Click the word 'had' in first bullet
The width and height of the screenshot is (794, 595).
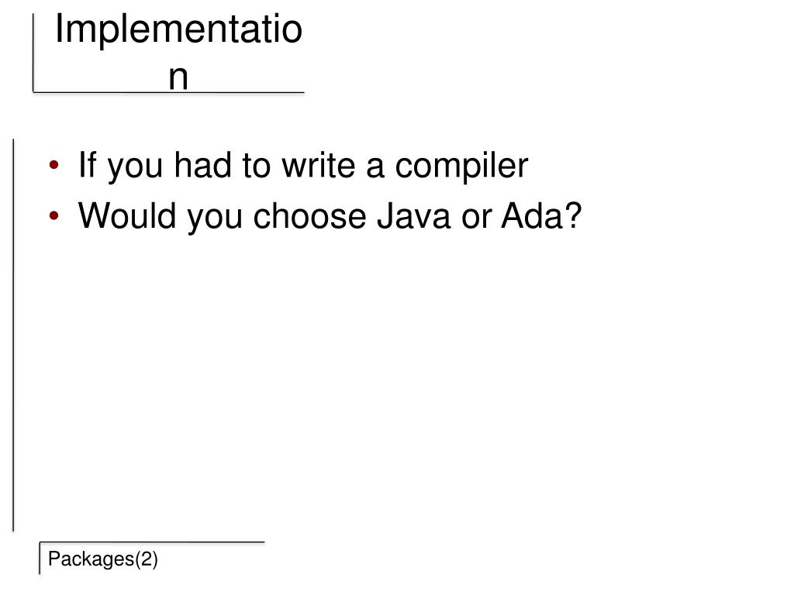pos(202,165)
